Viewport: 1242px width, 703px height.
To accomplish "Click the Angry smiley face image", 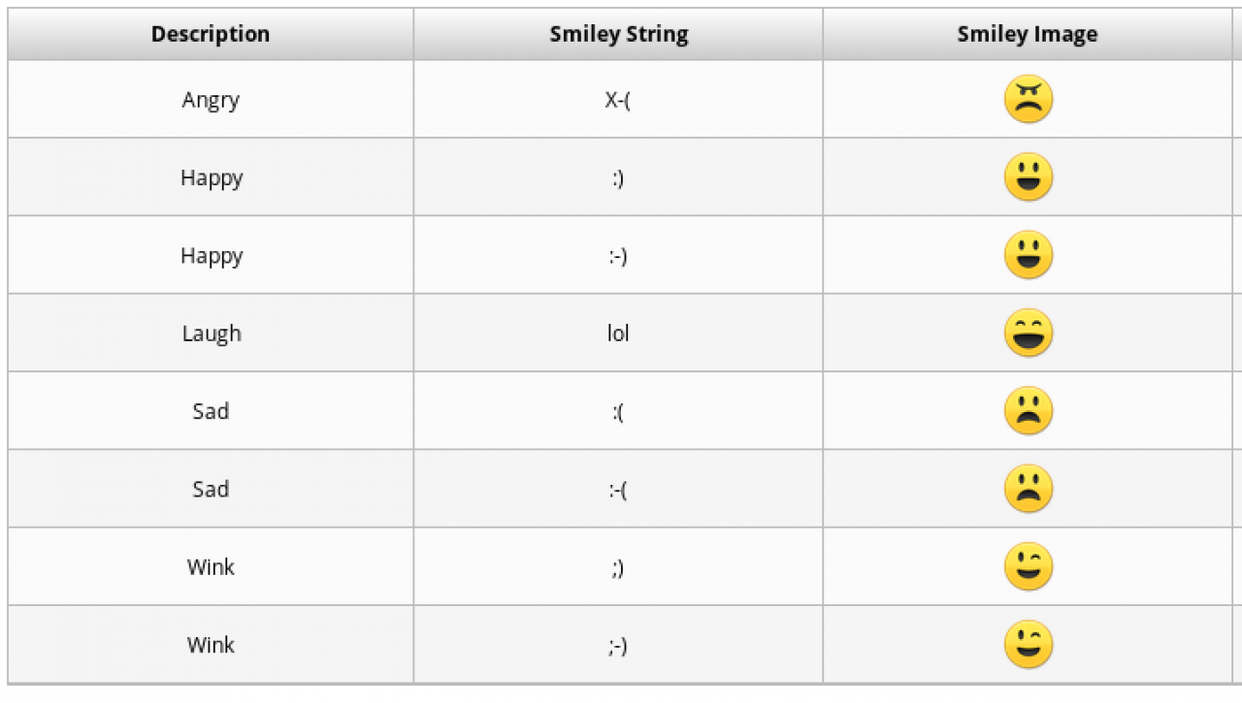I will tap(1028, 100).
